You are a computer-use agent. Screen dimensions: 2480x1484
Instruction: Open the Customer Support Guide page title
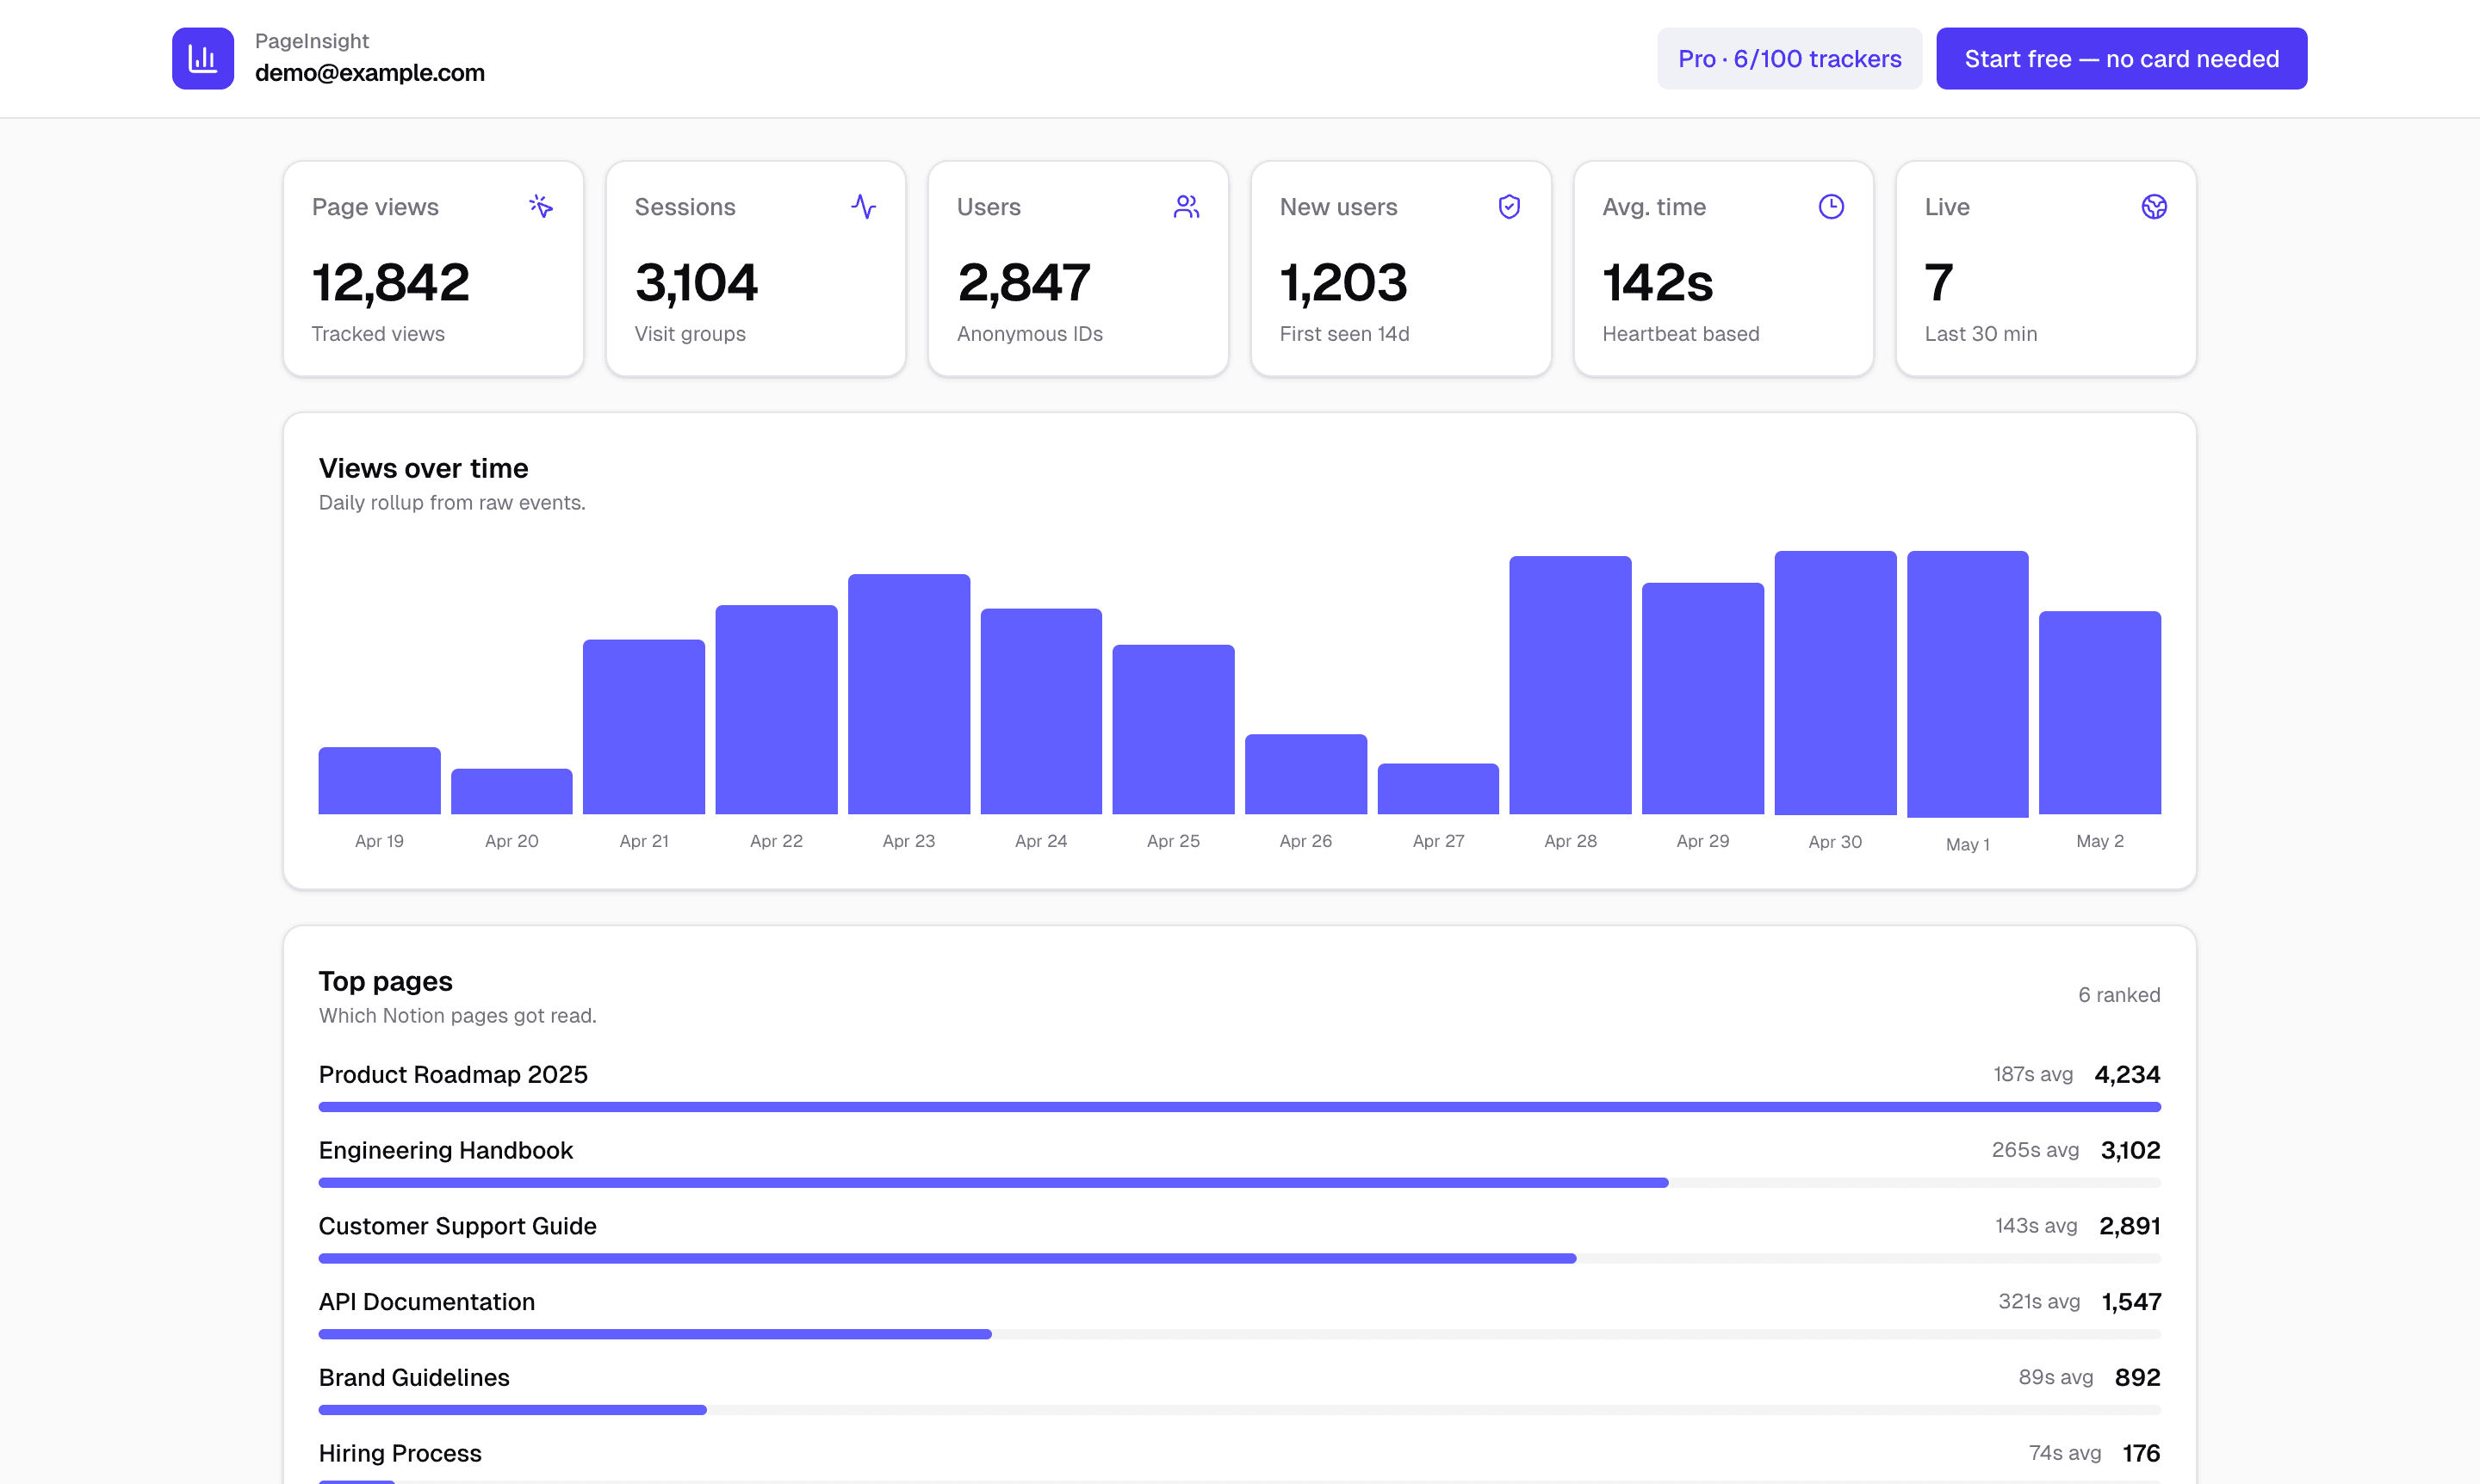pyautogui.click(x=457, y=1226)
